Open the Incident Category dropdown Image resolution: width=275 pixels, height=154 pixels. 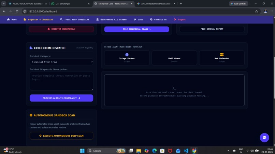click(x=61, y=62)
